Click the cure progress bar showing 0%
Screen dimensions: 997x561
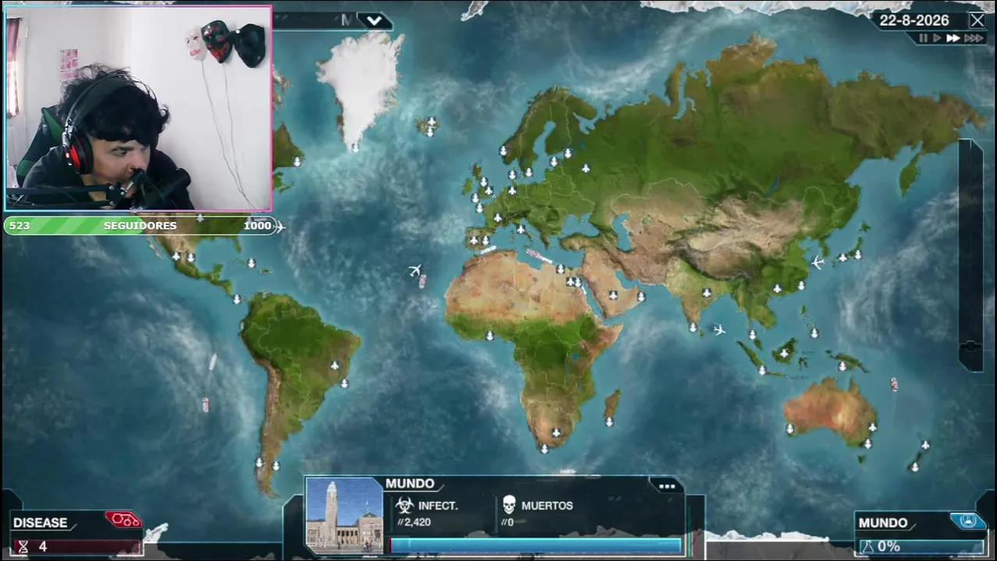(x=923, y=547)
